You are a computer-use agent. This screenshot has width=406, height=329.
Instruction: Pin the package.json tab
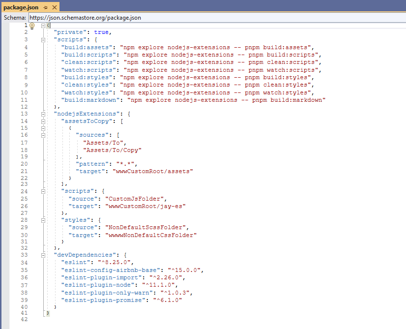[46, 7]
